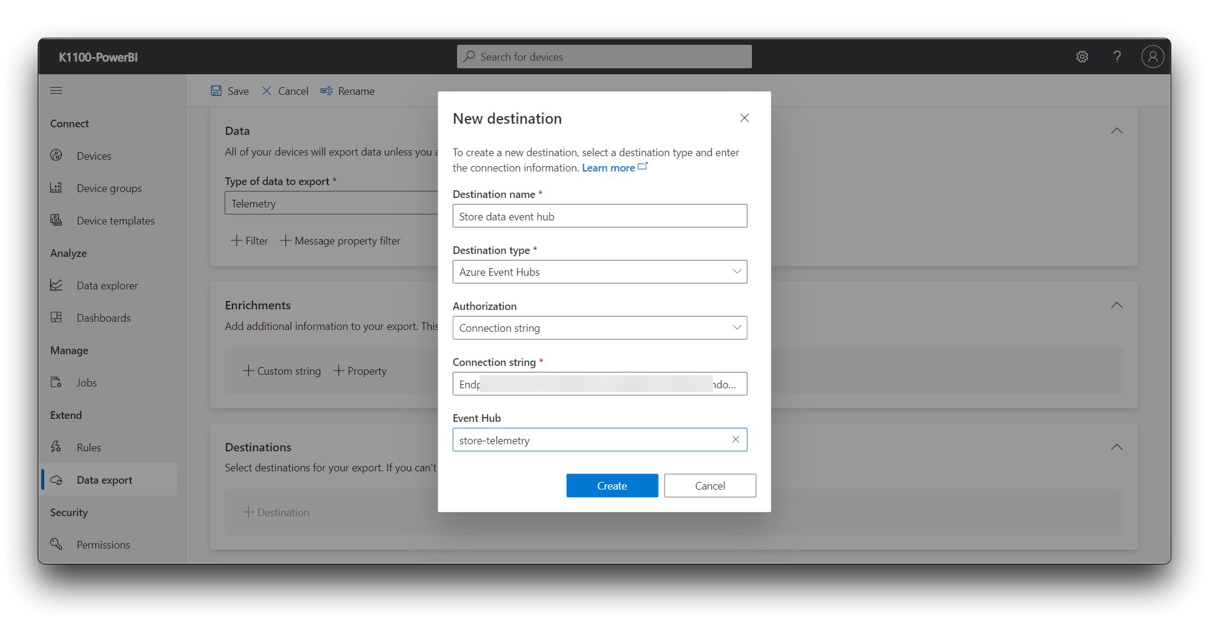Click plus icon beside Filter
Screen dimensions: 1209x621
tap(236, 240)
